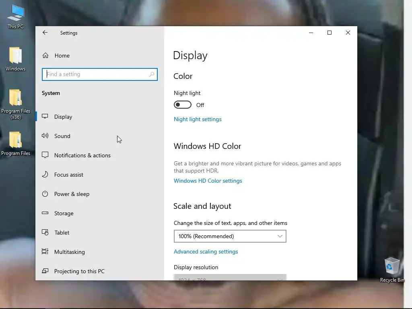
Task: Open the Home settings page
Action: [x=100, y=56]
